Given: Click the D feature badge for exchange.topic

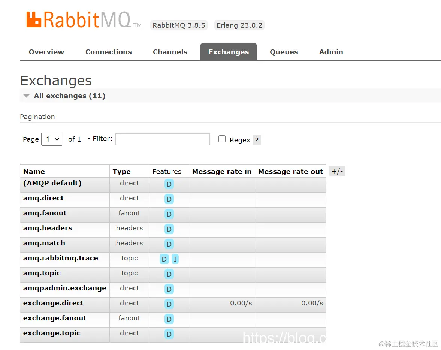Looking at the screenshot, I should coord(169,334).
